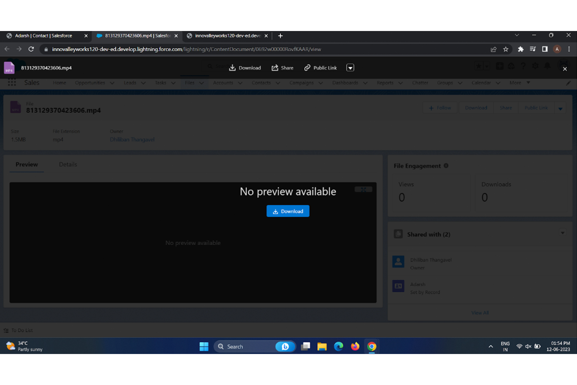577x385 pixels.
Task: Open Dhilliban Thangavel in Shared with list
Action: (431, 260)
